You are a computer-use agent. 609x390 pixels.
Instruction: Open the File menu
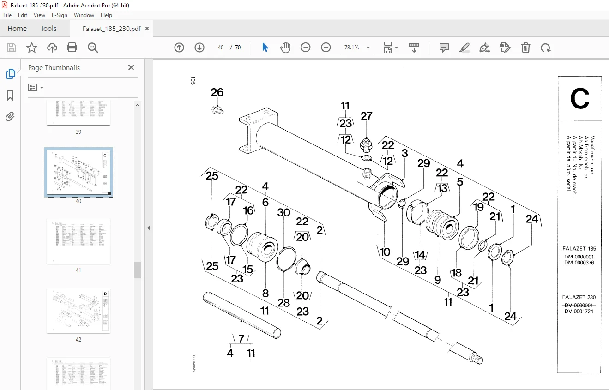click(7, 15)
